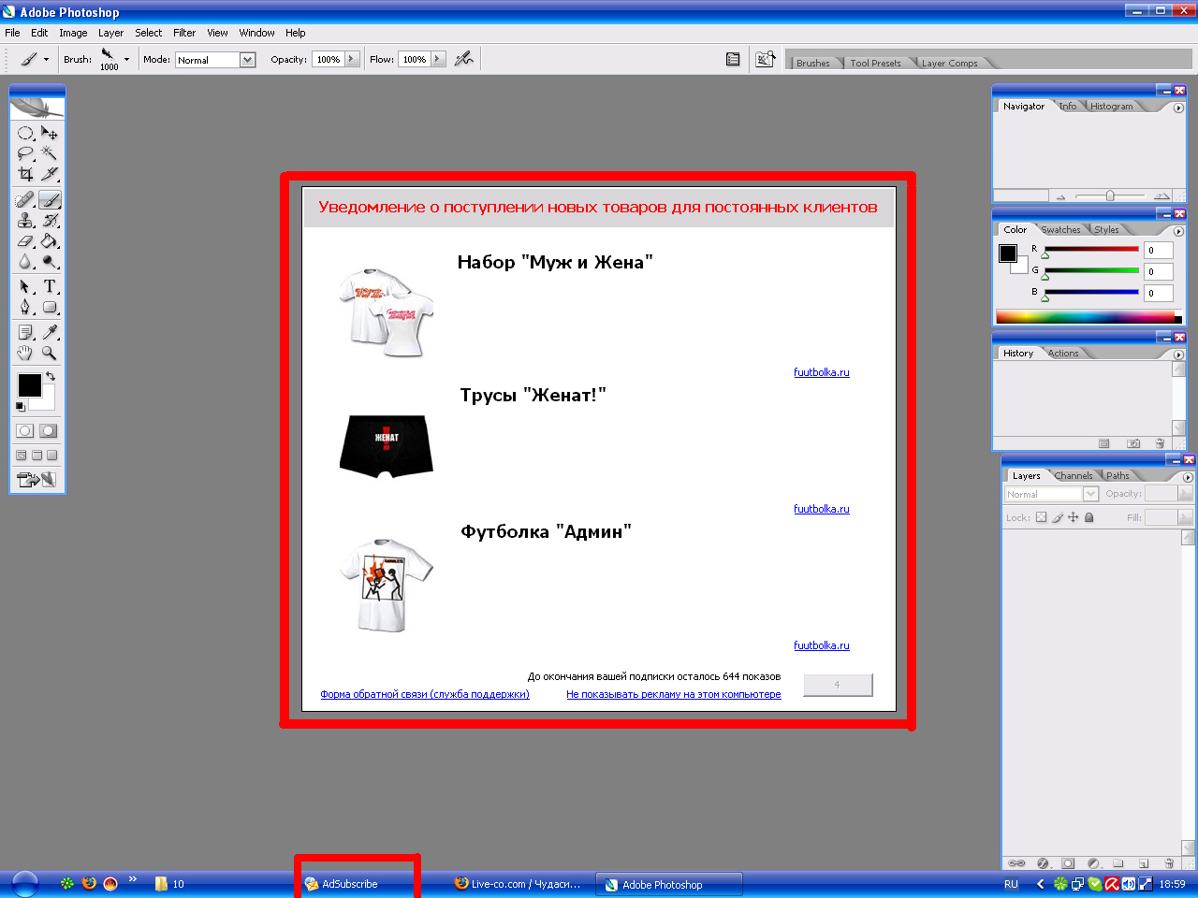Enable Quick Mask mode in toolbox

[49, 430]
